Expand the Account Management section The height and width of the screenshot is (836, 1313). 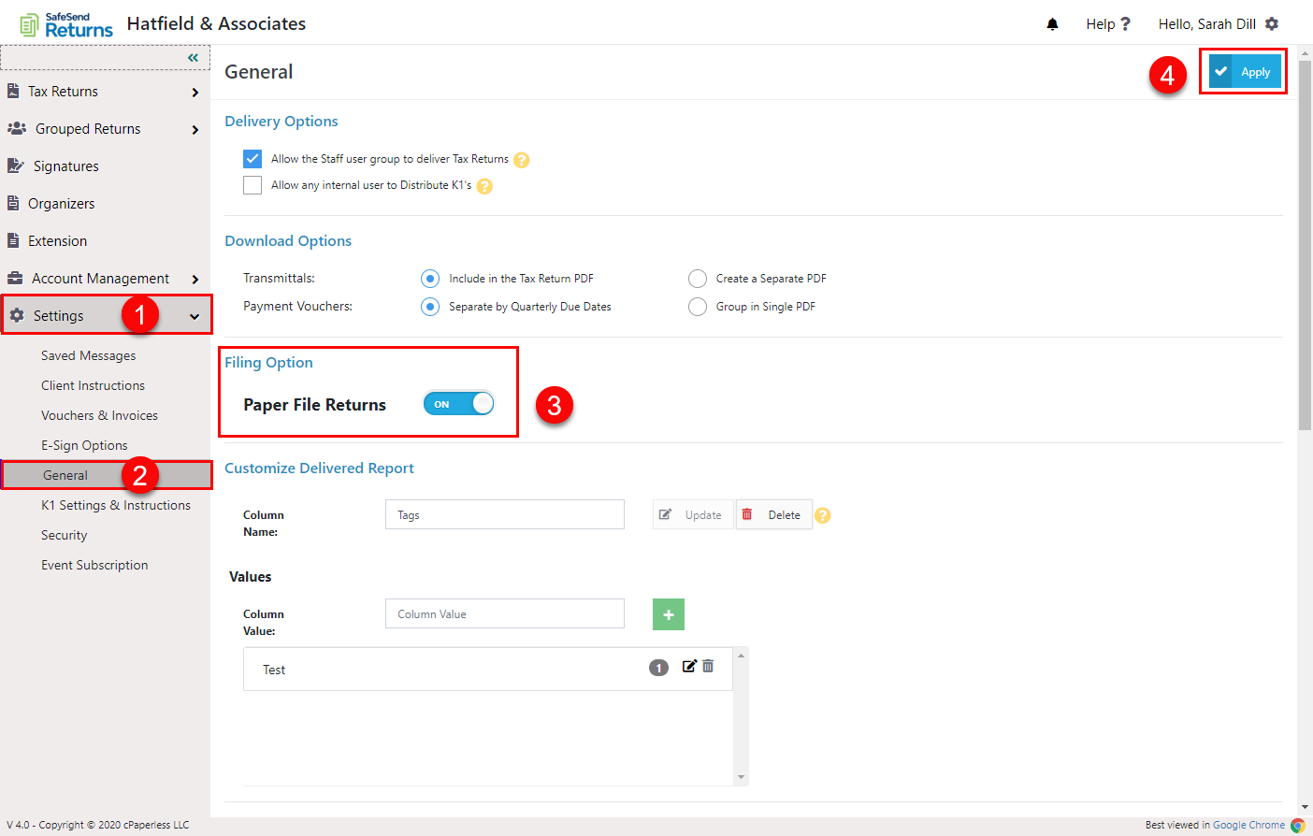pos(195,278)
